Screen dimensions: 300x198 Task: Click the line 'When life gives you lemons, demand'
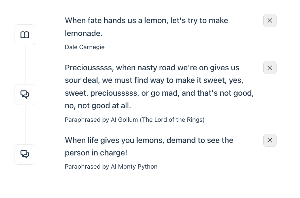coord(149,140)
